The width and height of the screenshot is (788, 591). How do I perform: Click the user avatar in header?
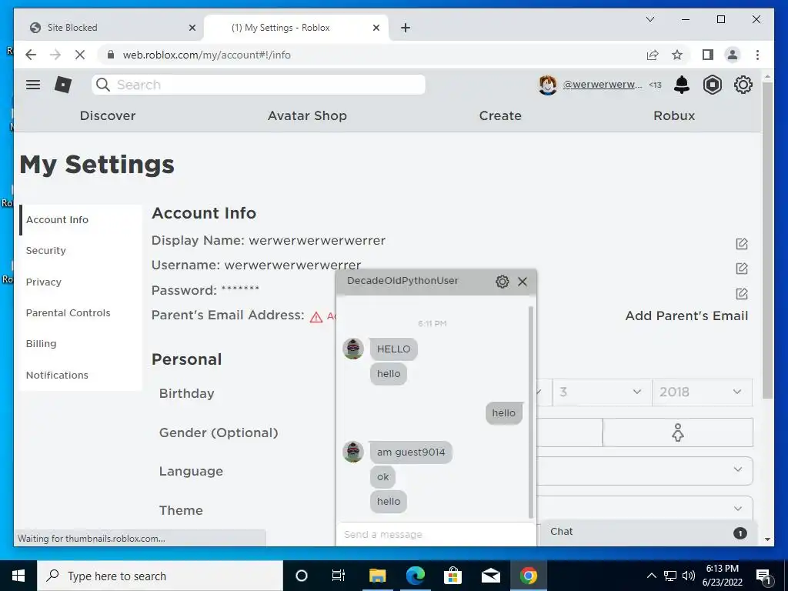547,85
